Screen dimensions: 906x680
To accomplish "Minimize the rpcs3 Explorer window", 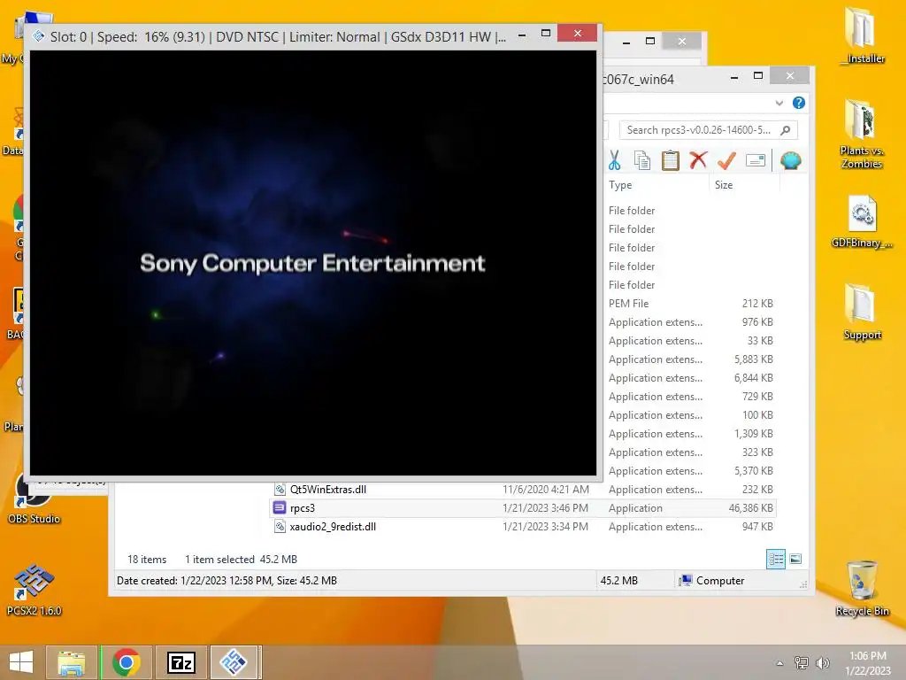I will coord(733,77).
